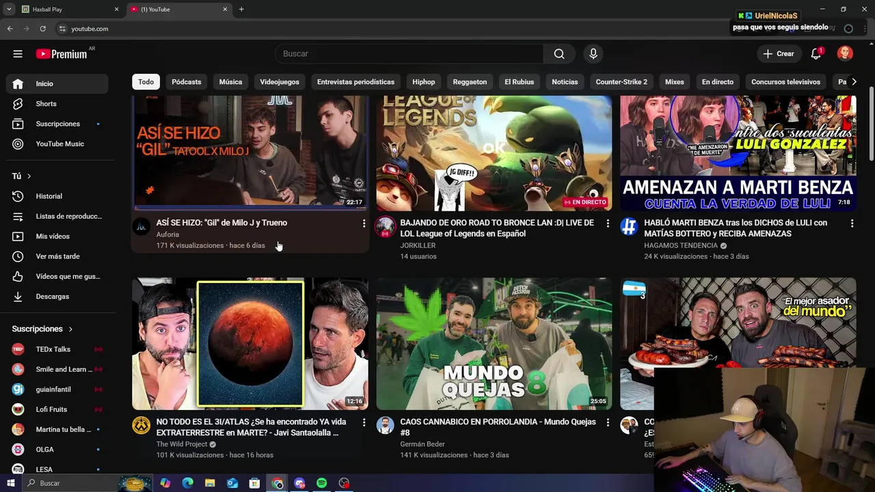This screenshot has height=492, width=875.
Task: Open the Germán Beder channel link
Action: [422, 444]
